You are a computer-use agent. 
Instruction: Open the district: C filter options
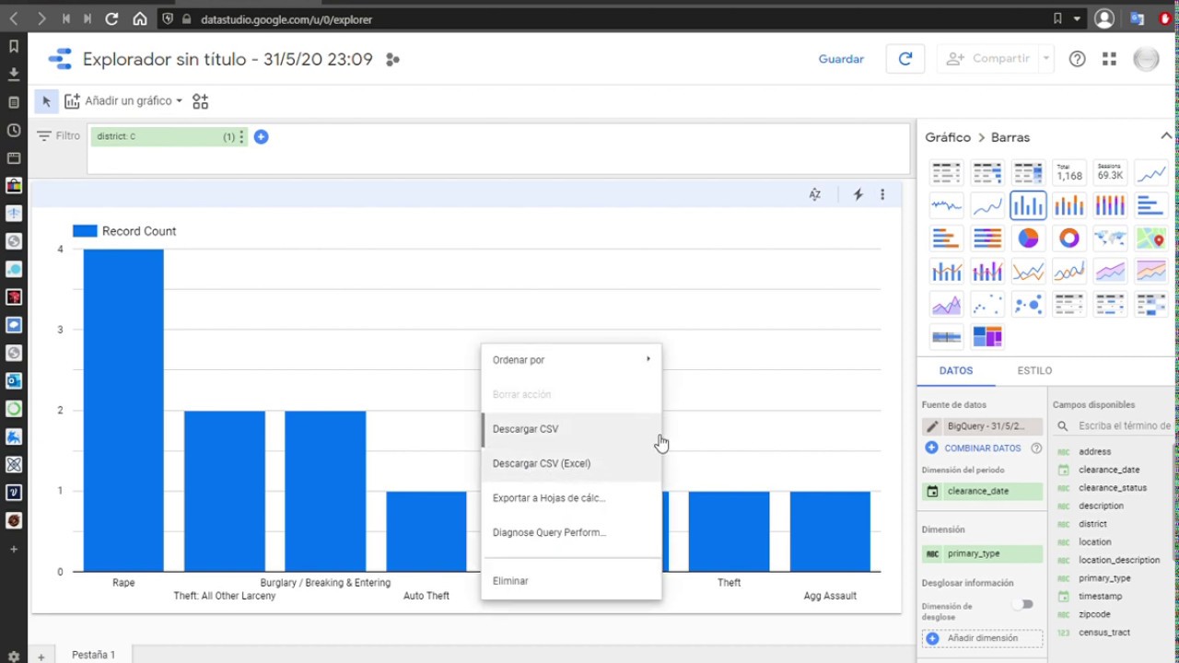[x=241, y=137]
